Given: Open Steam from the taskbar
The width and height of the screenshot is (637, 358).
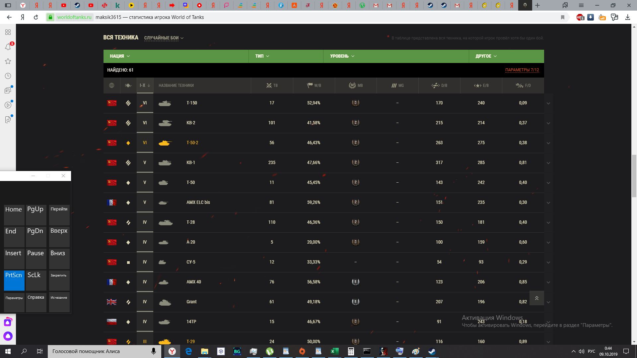Looking at the screenshot, I should [432, 351].
